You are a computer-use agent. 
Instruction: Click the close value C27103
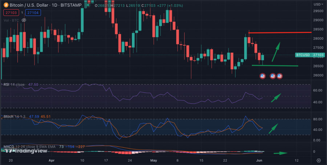[x=149, y=5]
